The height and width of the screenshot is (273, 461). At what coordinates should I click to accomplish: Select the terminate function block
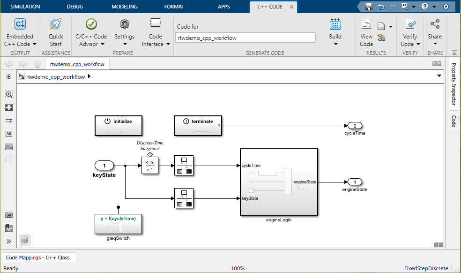(x=198, y=126)
